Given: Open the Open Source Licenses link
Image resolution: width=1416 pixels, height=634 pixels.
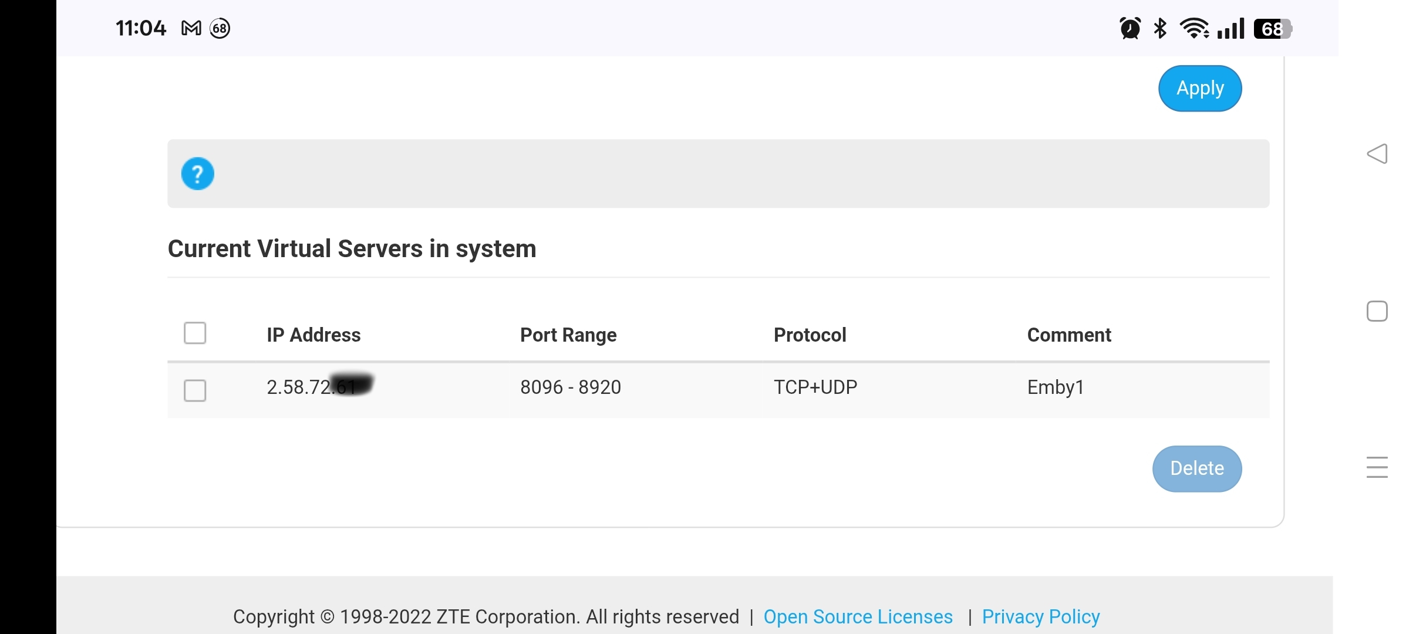Looking at the screenshot, I should [858, 616].
